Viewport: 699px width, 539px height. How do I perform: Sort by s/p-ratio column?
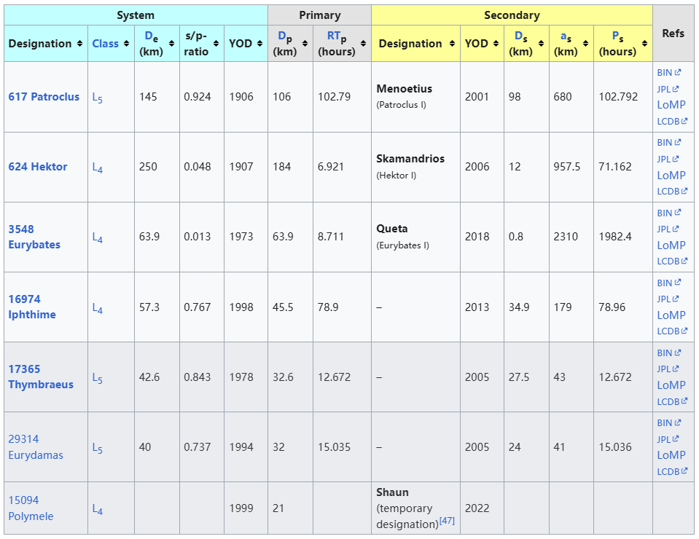coord(216,44)
